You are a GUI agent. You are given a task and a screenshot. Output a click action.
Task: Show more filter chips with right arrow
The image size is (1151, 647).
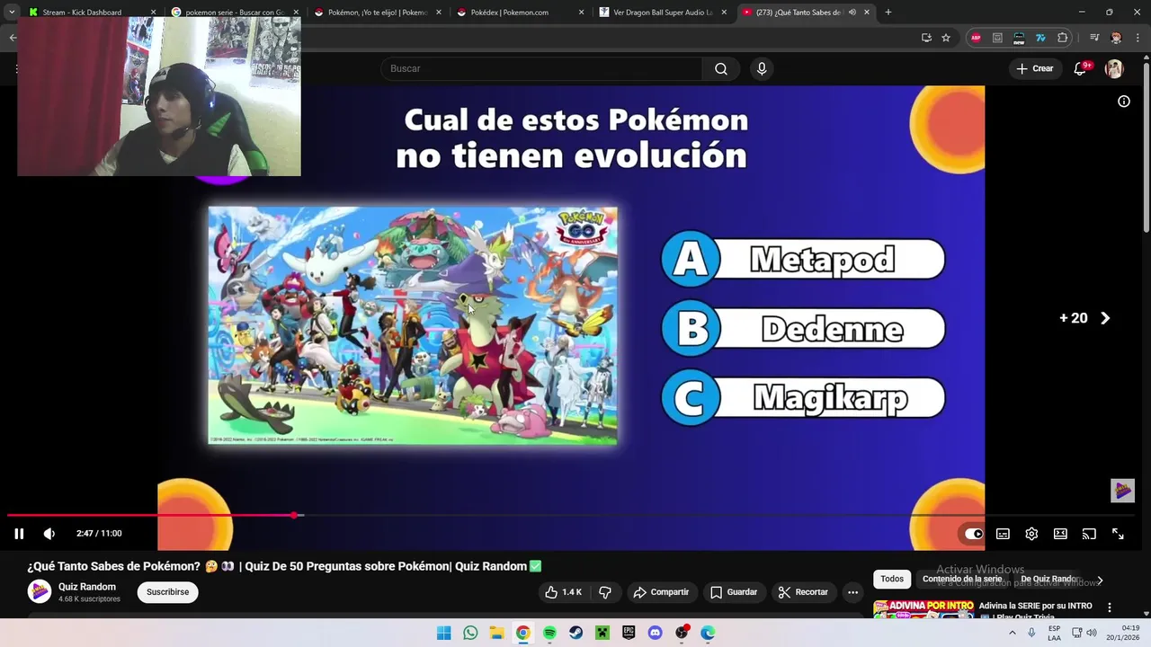tap(1100, 581)
